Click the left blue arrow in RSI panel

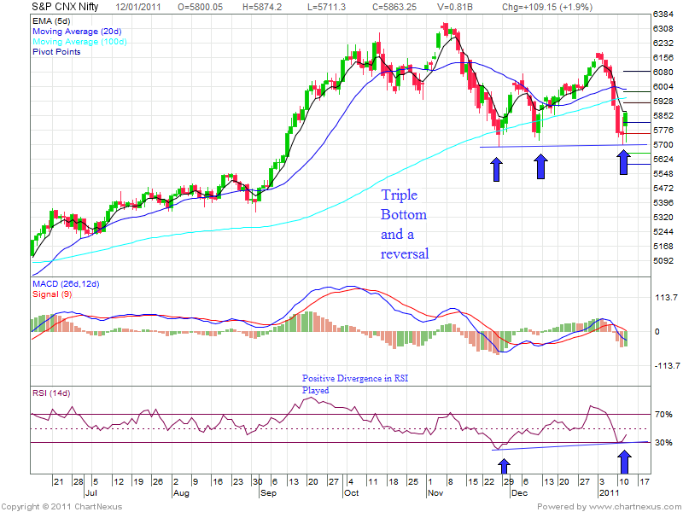(x=504, y=466)
